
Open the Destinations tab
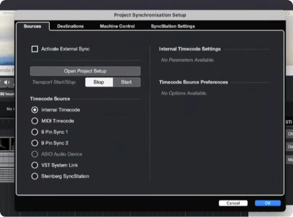(70, 27)
